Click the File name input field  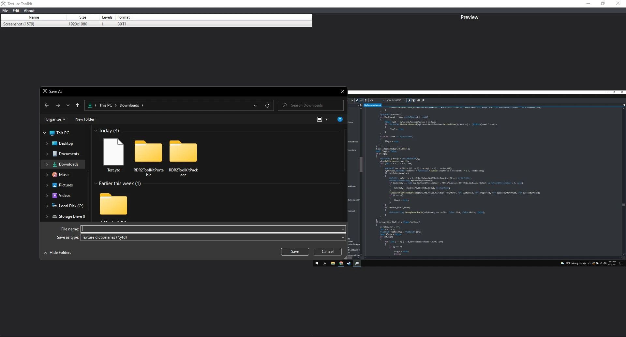pyautogui.click(x=210, y=229)
